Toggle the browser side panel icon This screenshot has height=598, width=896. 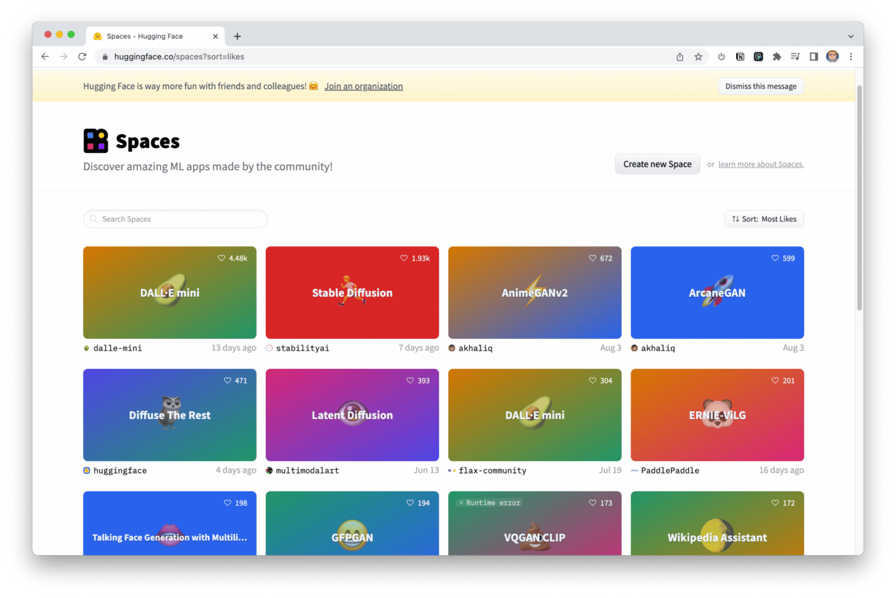(x=814, y=57)
